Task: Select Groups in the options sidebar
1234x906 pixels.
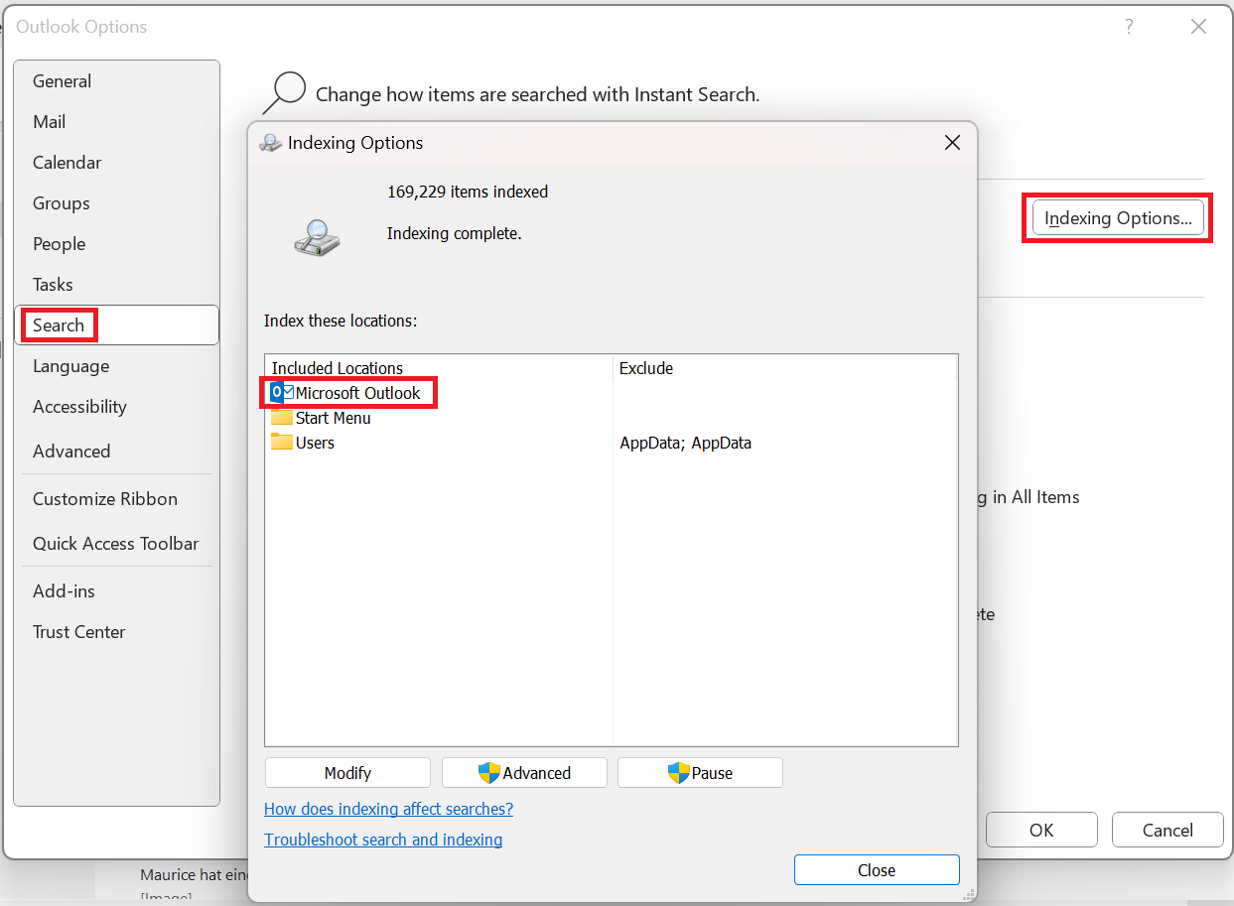Action: (116, 203)
